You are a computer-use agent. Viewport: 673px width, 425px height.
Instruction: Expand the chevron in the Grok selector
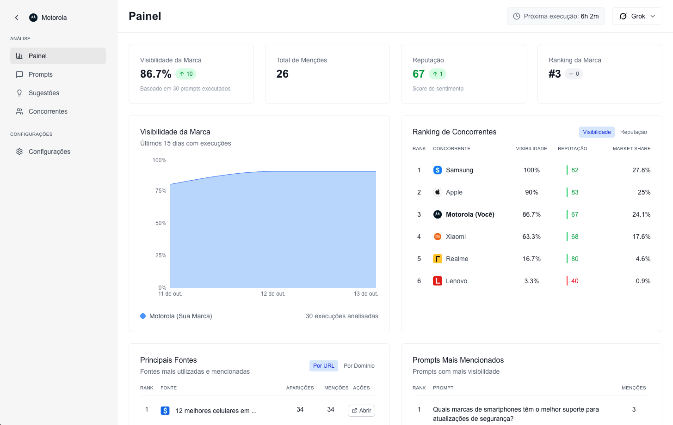653,16
